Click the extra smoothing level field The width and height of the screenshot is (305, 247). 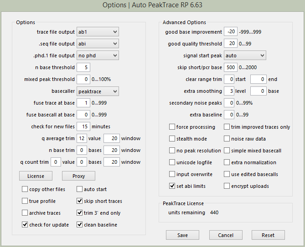229,91
